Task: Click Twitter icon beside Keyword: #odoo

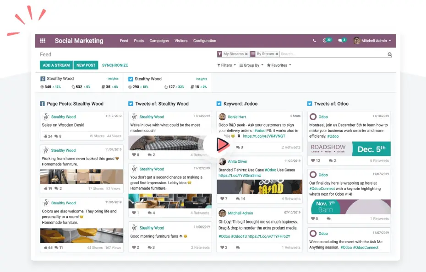Action: (219, 104)
